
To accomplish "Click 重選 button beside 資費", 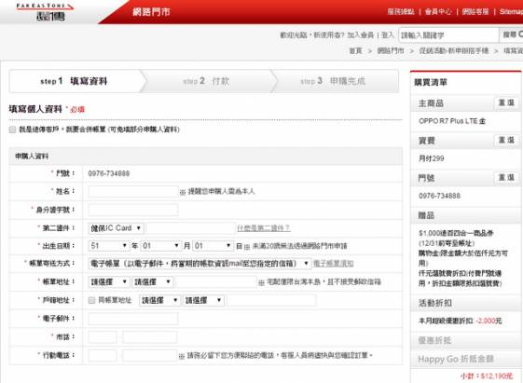I will 506,140.
